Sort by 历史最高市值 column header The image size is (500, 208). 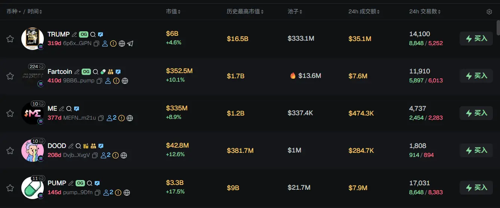(245, 12)
